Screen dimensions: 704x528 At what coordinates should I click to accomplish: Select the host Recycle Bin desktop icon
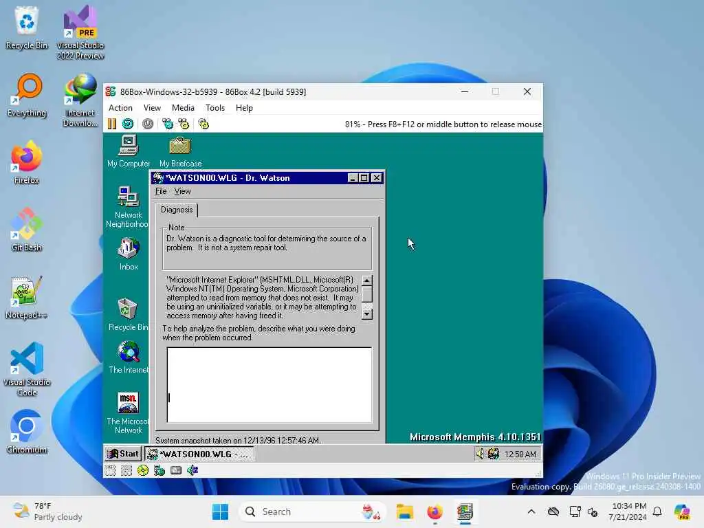(27, 27)
